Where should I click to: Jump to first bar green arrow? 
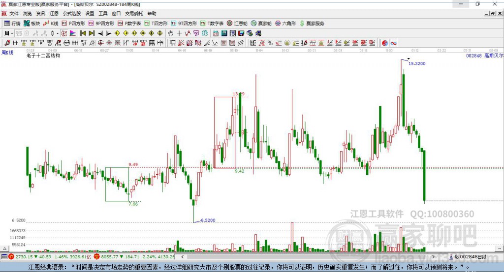pos(83,33)
